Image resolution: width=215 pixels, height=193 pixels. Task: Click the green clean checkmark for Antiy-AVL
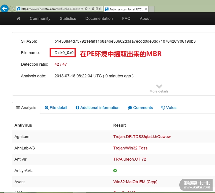[115, 170]
